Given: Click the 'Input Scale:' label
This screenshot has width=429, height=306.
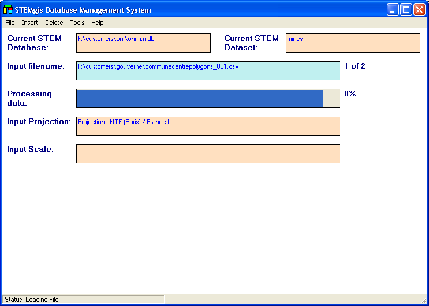Looking at the screenshot, I should [x=31, y=149].
